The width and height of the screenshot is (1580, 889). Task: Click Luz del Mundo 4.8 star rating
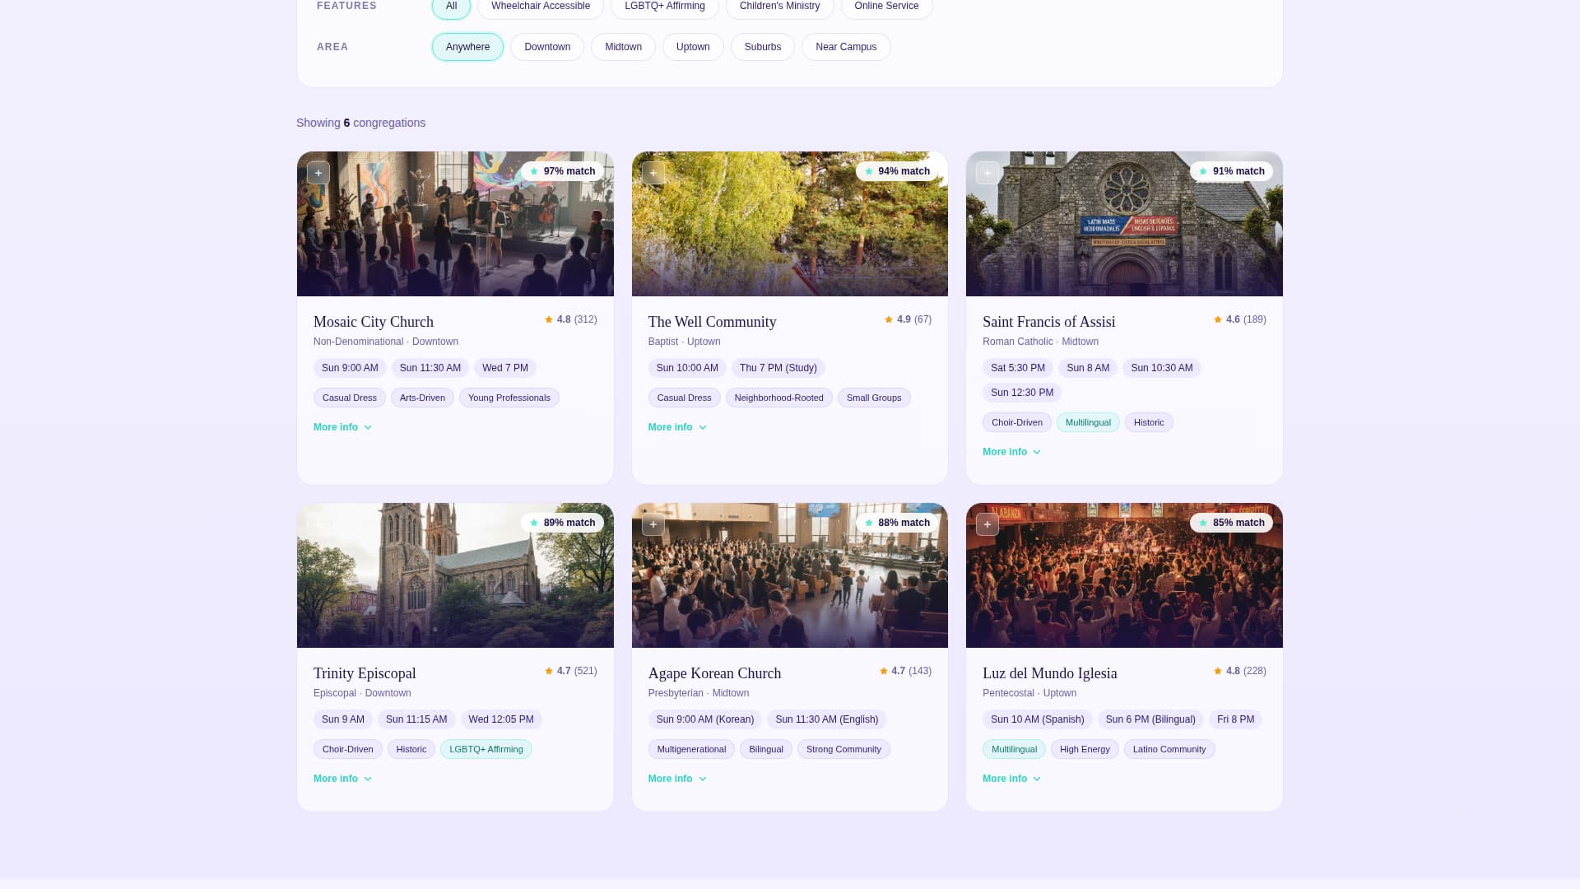click(x=1239, y=671)
